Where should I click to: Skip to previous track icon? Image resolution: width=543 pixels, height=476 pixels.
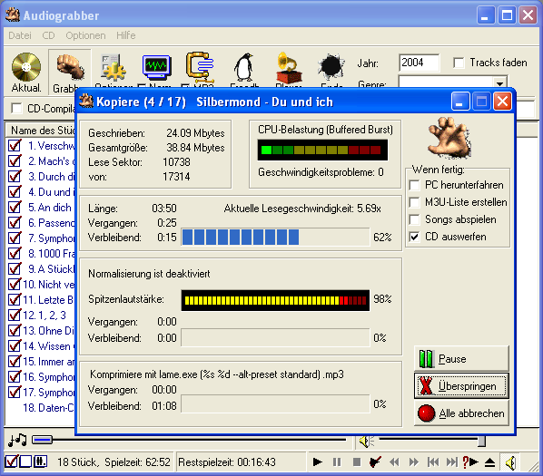433,461
